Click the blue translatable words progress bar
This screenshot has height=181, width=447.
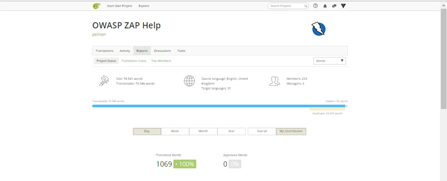[x=218, y=106]
